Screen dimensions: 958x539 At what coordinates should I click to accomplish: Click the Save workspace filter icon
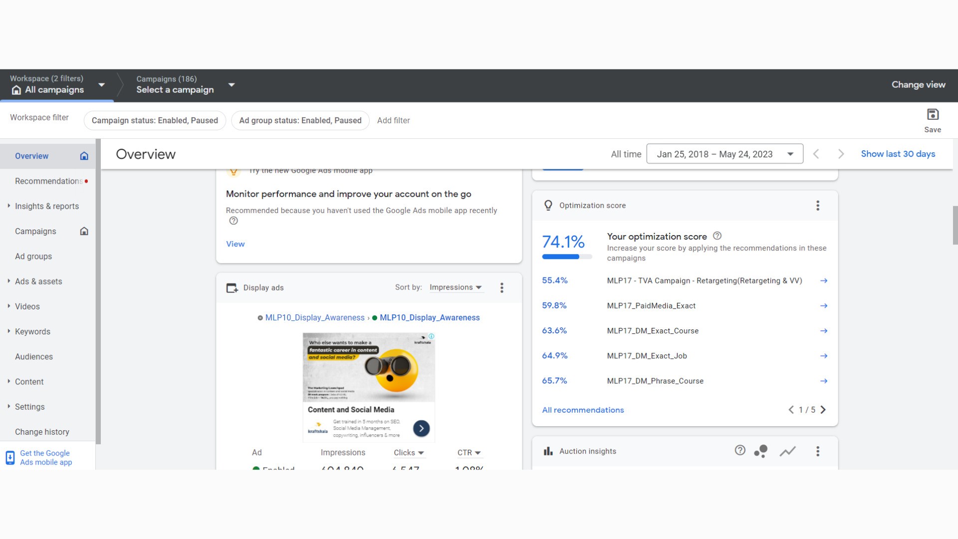933,115
